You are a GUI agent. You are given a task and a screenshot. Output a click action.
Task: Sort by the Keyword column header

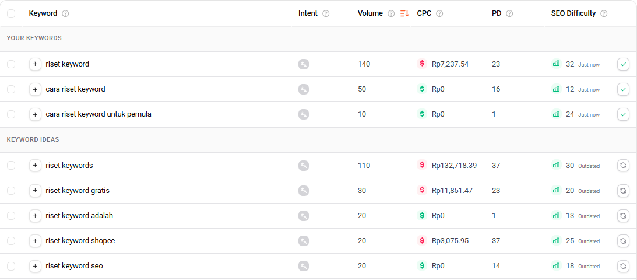tap(43, 13)
